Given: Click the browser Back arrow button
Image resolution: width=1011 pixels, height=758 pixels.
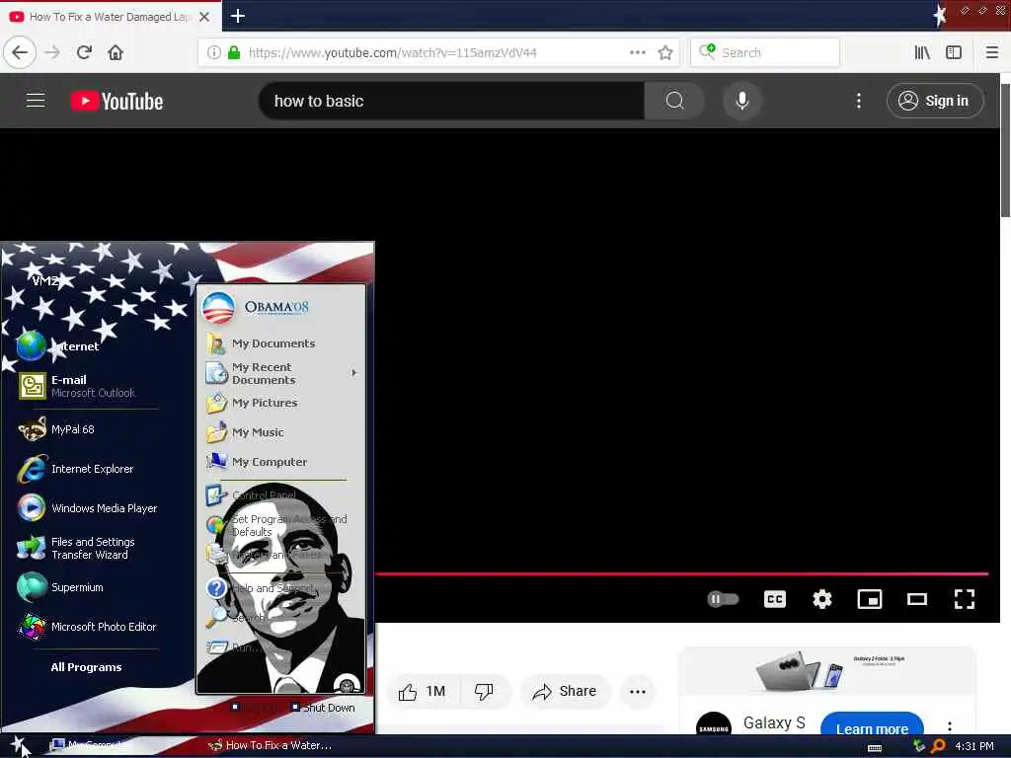Looking at the screenshot, I should click(x=20, y=52).
